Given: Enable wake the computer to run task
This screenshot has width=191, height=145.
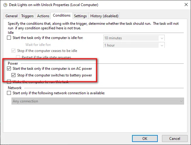Looking at the screenshot, I should (x=9, y=82).
